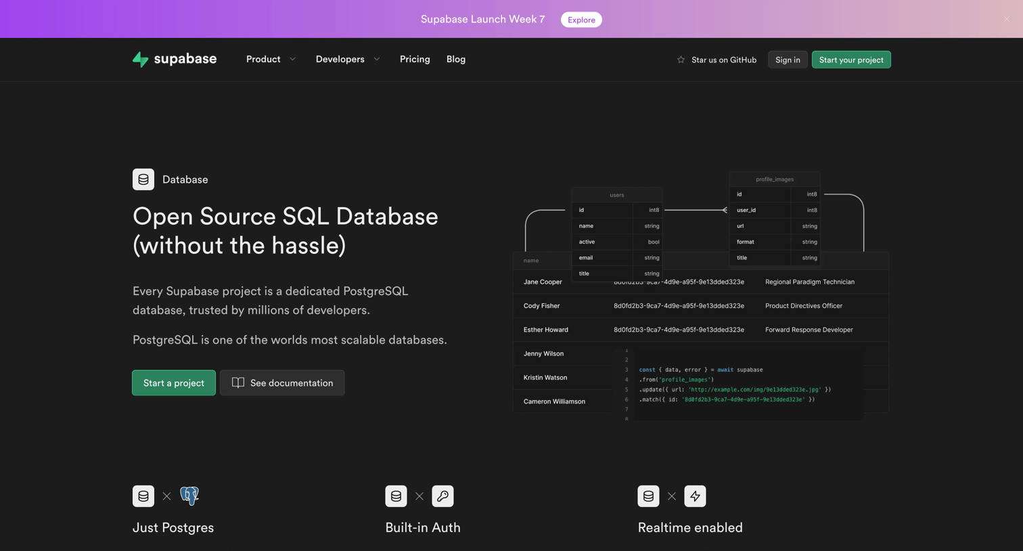
Task: Click the Esther Howard row name
Action: tap(545, 330)
